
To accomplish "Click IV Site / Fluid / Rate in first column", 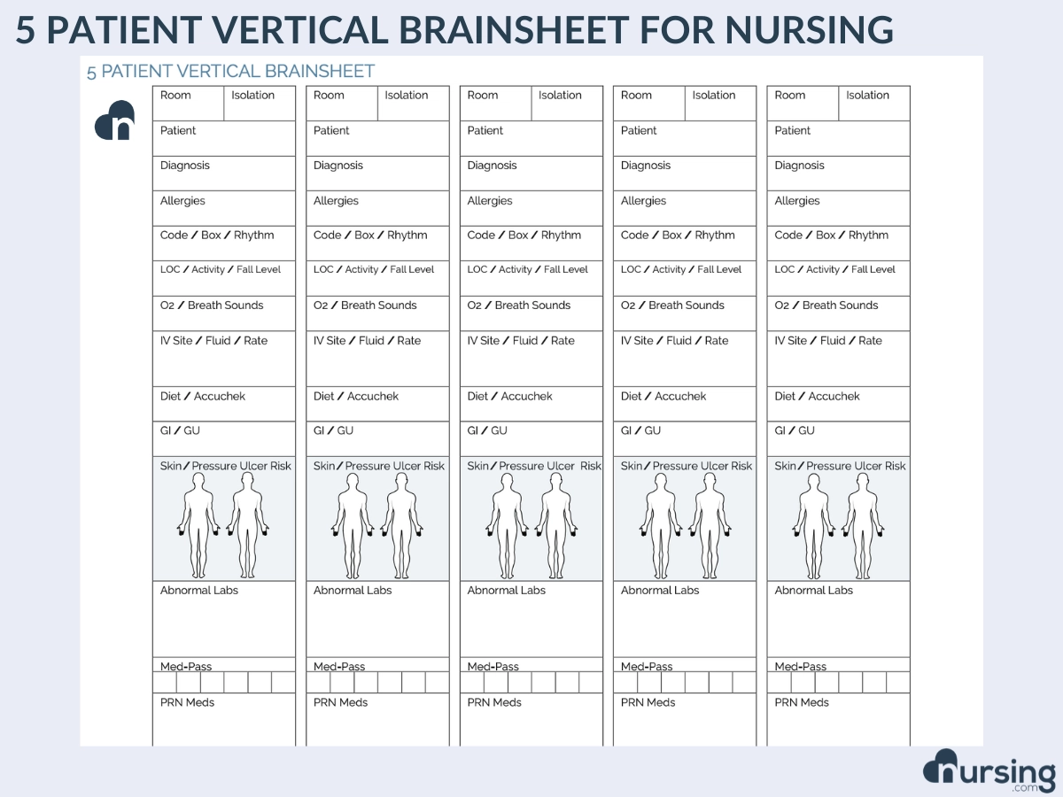I will [223, 359].
